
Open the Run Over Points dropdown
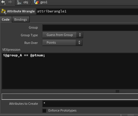coord(62,43)
